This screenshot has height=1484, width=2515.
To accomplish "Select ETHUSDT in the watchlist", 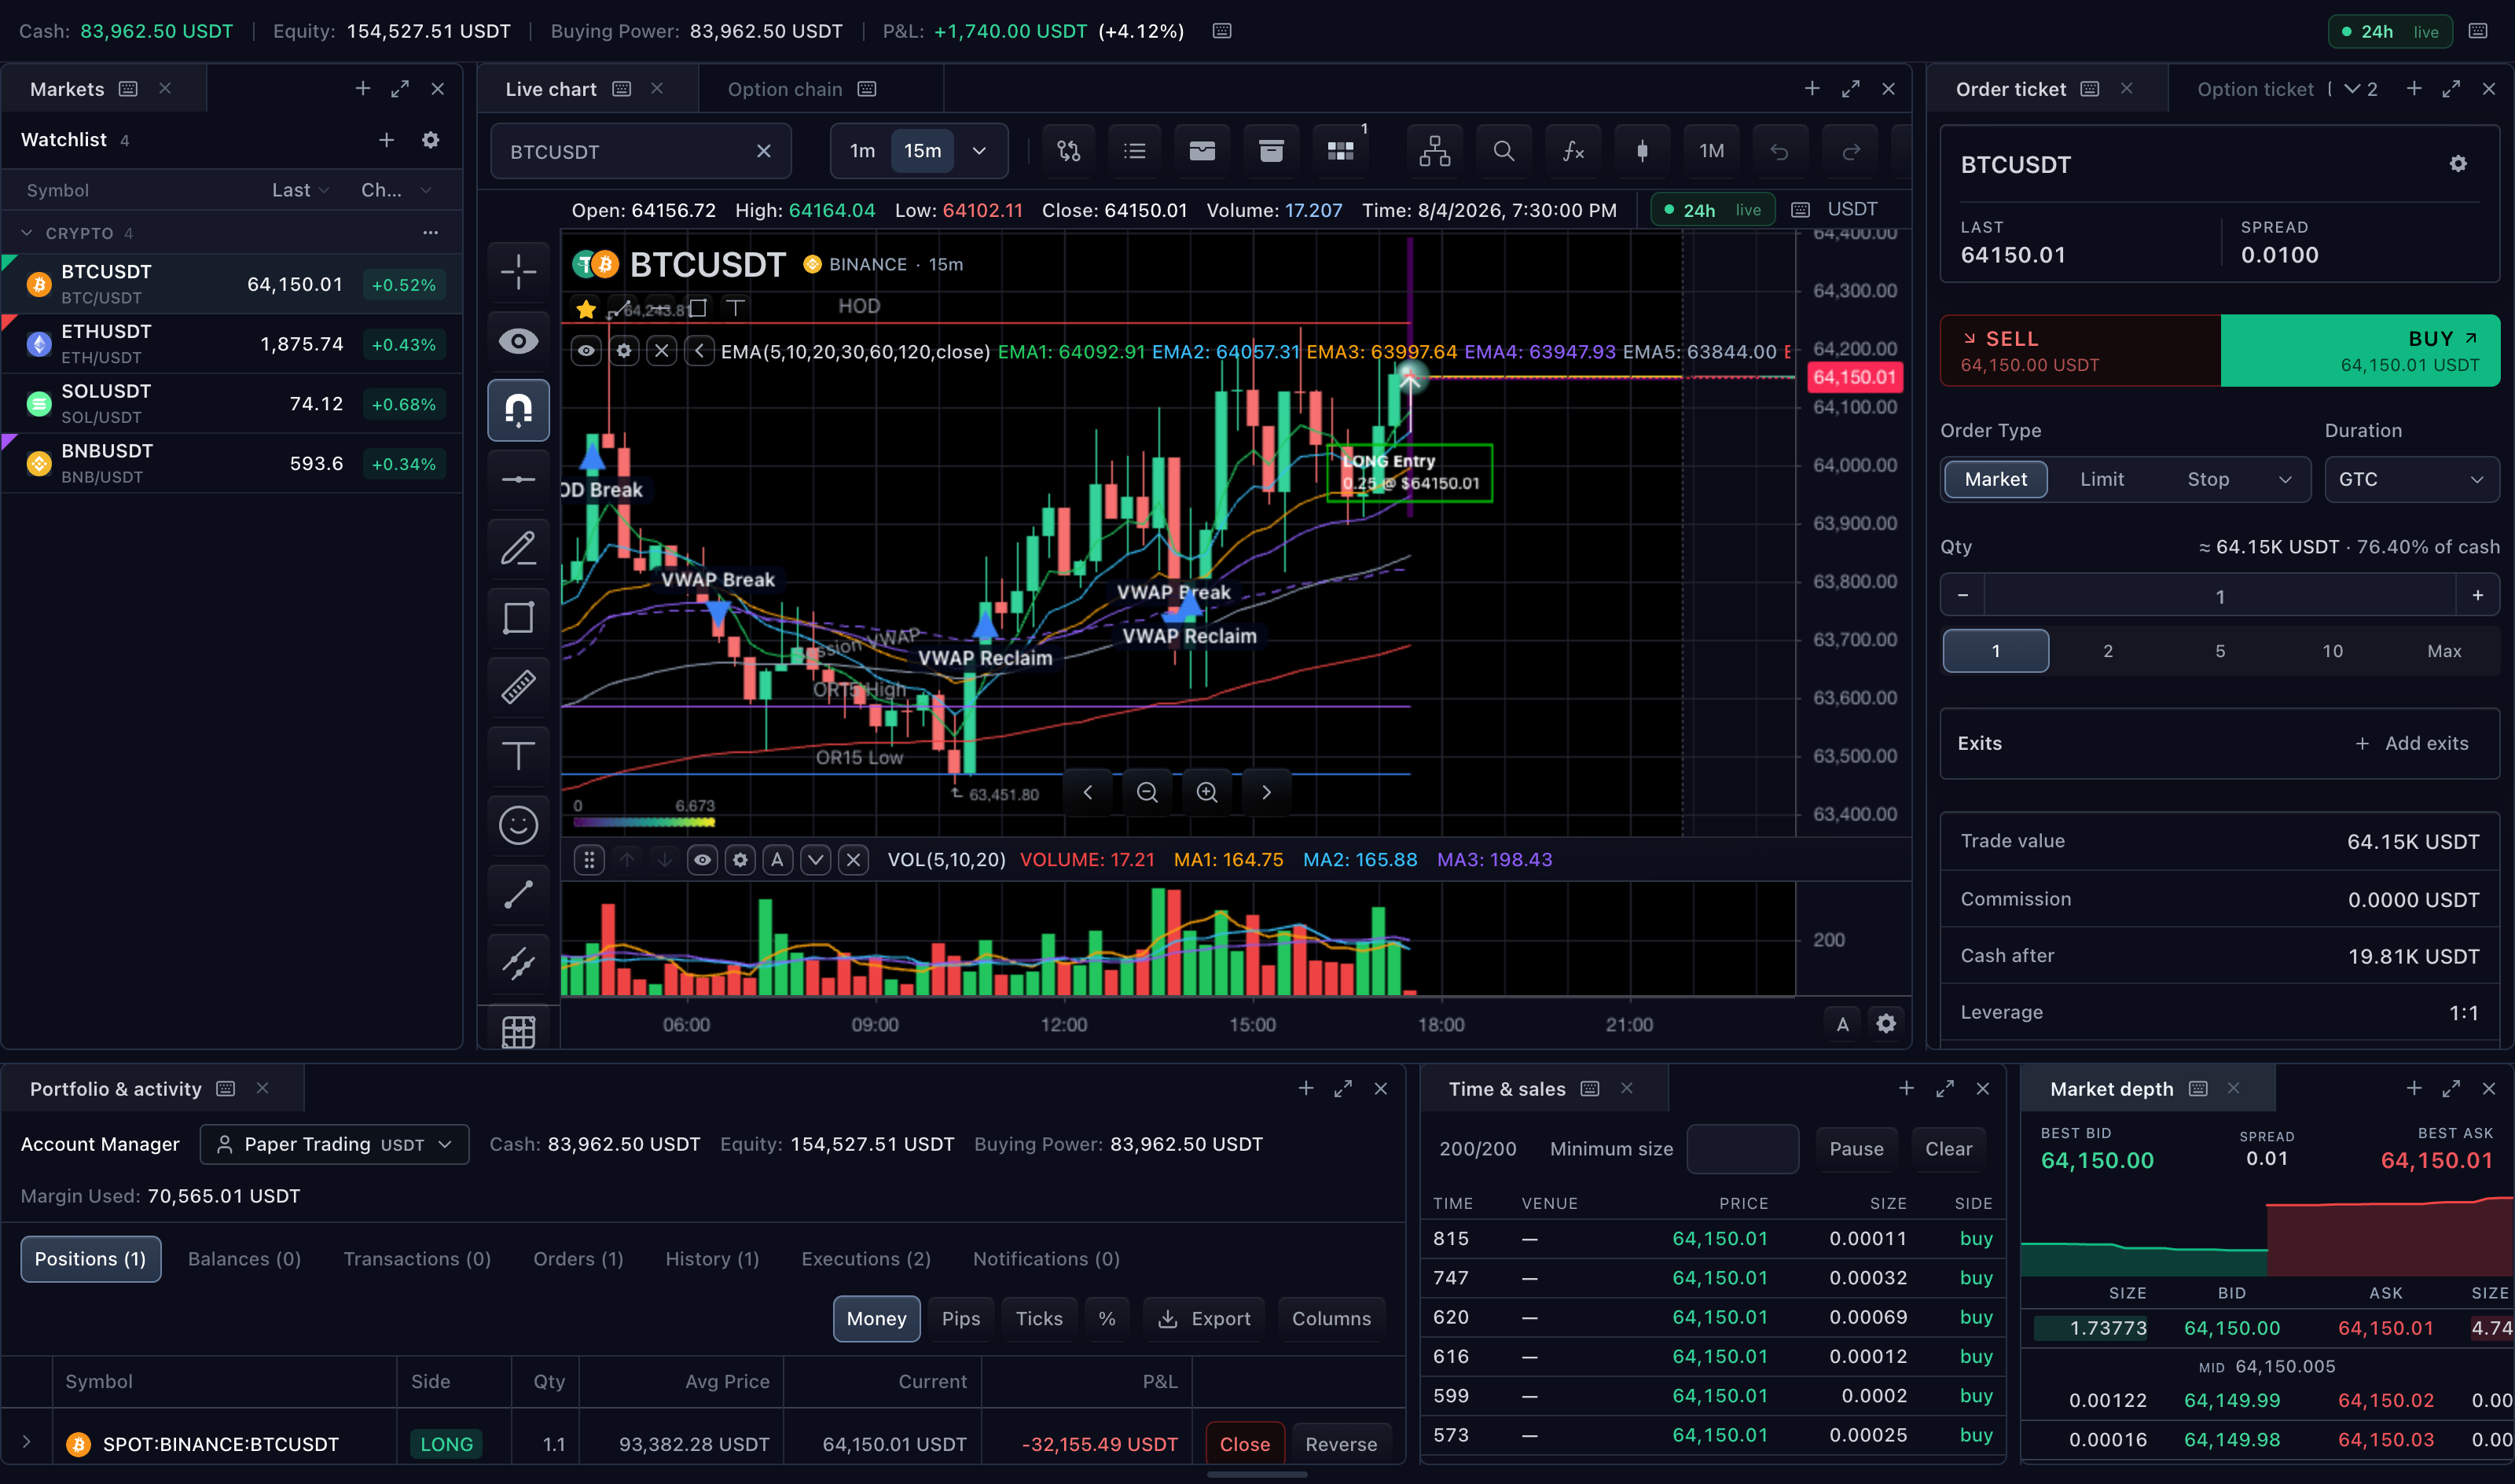I will tap(232, 344).
